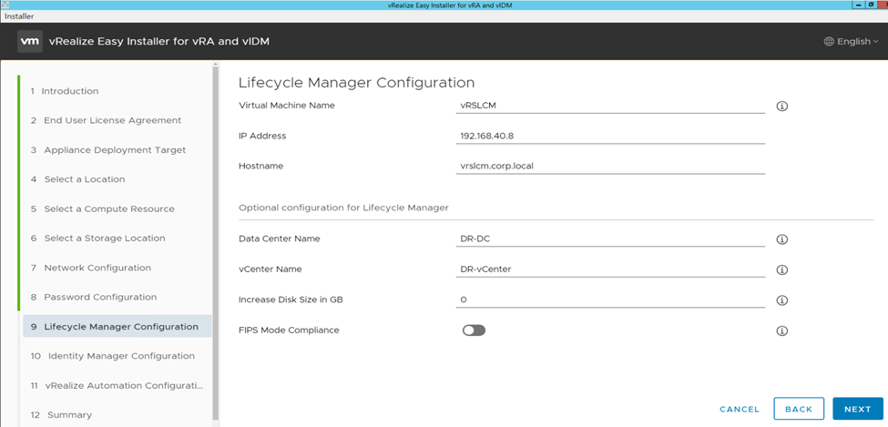Go to Identity Manager Configuration step
The height and width of the screenshot is (427, 888).
tap(113, 356)
